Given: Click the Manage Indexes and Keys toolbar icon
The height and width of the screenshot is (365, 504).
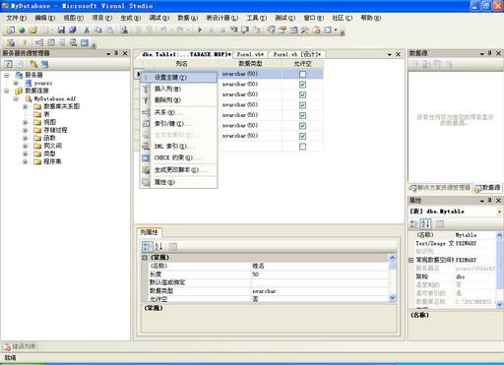Looking at the screenshot, I should coord(51,42).
